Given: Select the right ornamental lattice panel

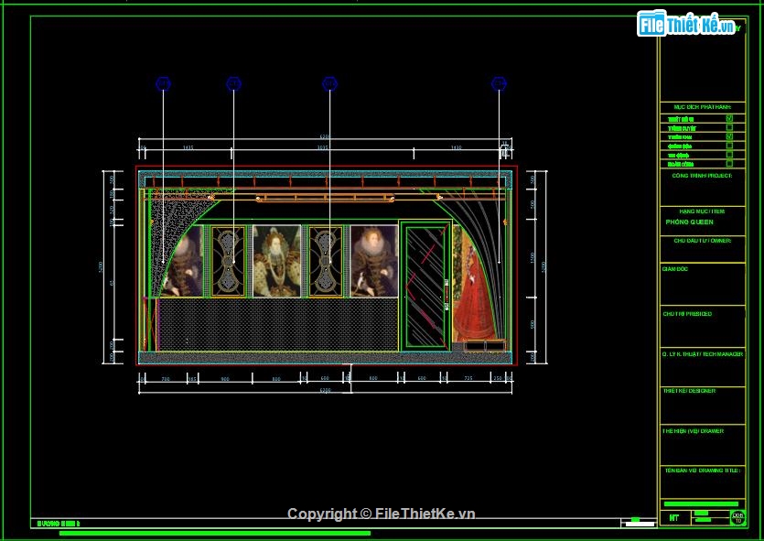Looking at the screenshot, I should pyautogui.click(x=326, y=261).
